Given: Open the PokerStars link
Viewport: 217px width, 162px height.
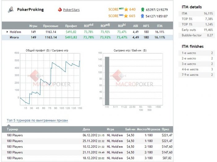Looking at the screenshot, I should point(71,10).
